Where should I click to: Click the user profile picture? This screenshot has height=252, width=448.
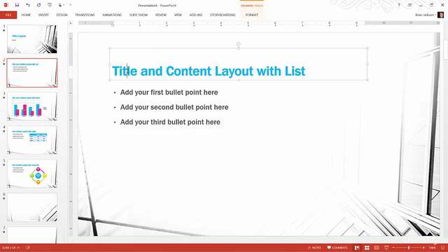pos(440,15)
